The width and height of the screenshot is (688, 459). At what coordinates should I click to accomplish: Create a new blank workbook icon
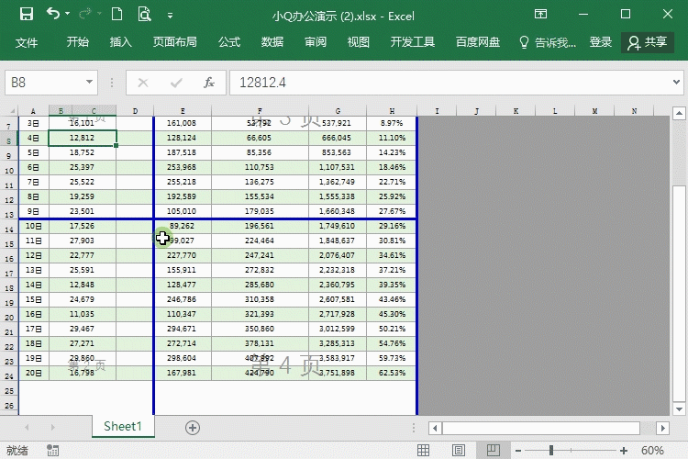[117, 15]
